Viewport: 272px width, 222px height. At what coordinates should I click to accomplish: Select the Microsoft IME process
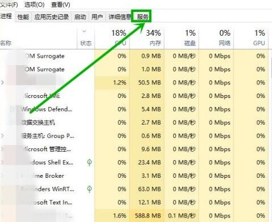tap(41, 96)
